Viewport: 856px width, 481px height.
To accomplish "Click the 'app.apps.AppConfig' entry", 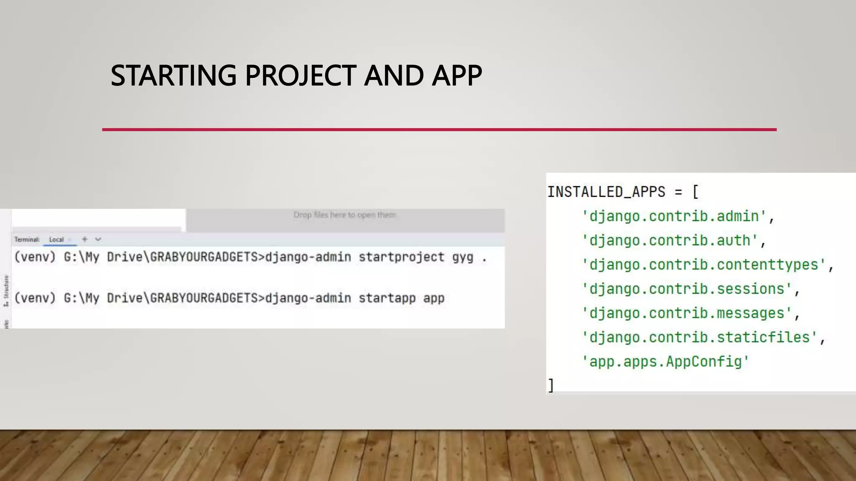I will coord(665,362).
